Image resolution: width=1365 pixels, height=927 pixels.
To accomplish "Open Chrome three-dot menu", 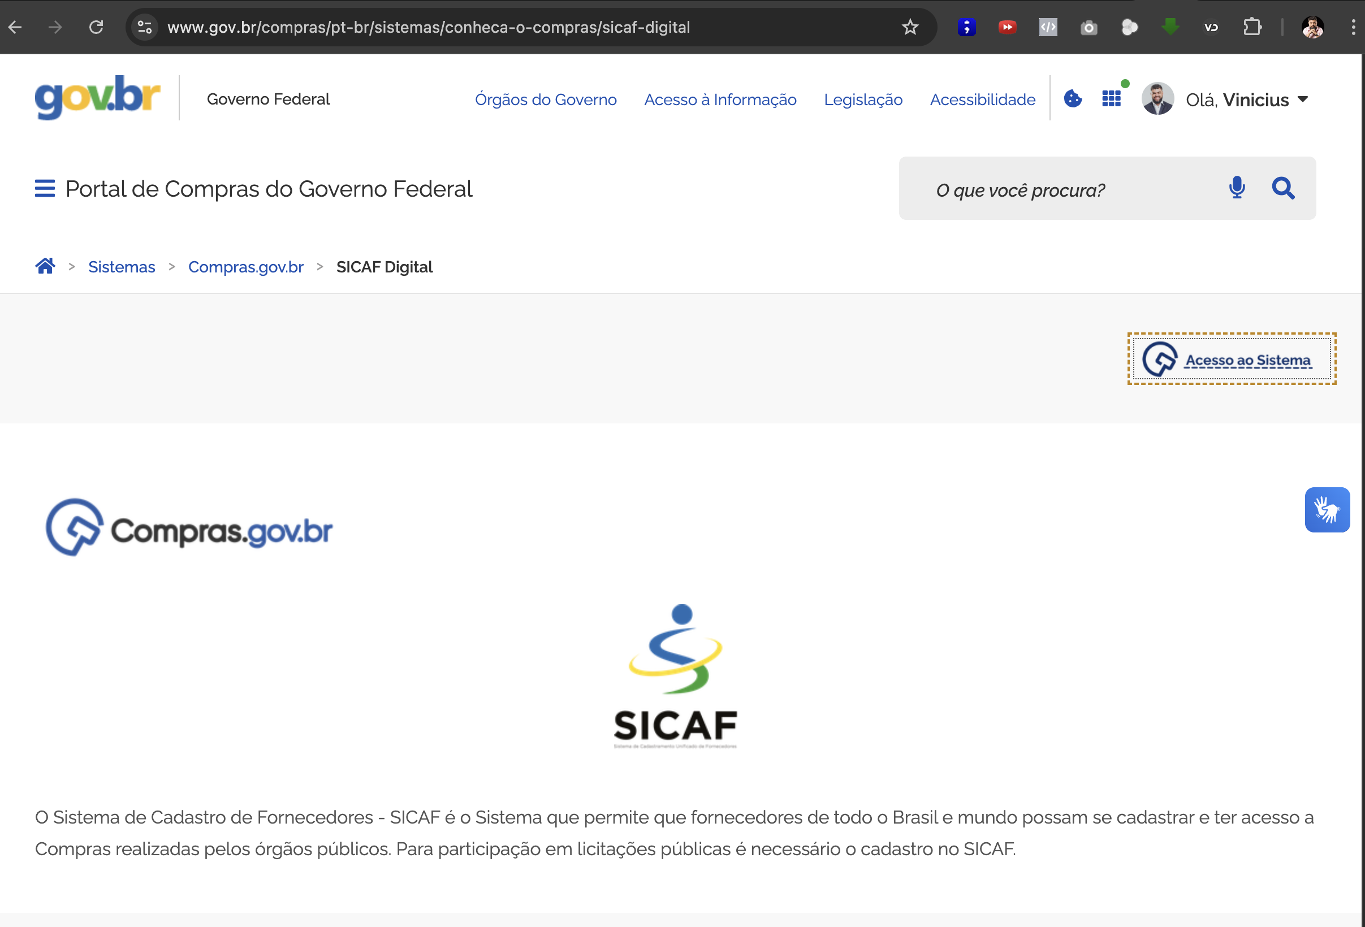I will (x=1353, y=27).
